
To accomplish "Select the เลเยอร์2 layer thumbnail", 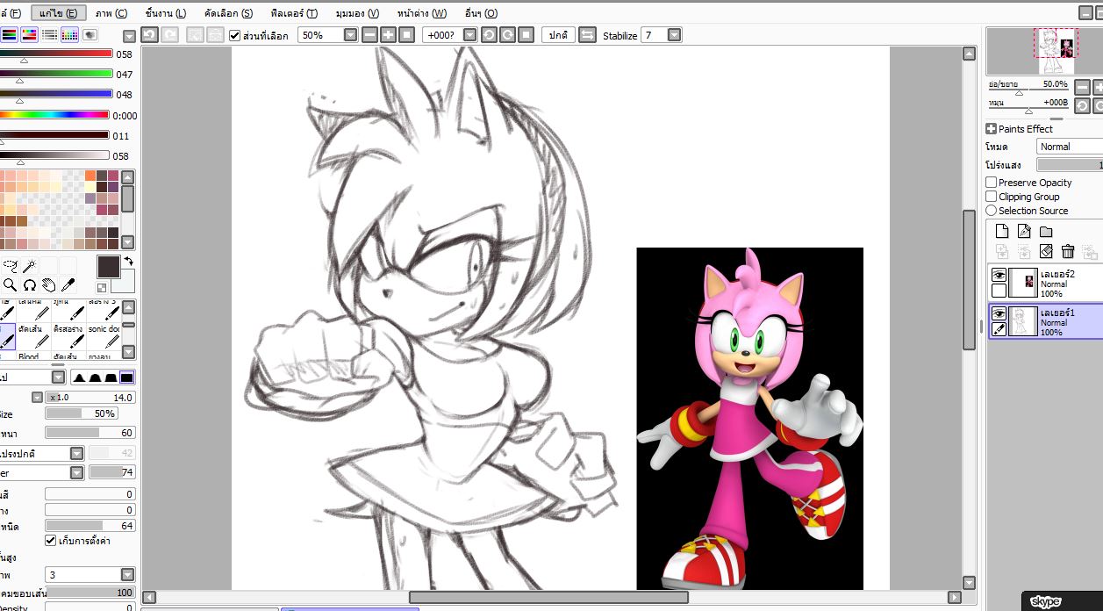I will [1023, 283].
